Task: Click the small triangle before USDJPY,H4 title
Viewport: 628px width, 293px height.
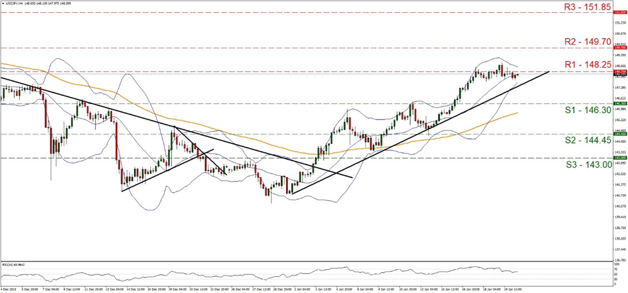Action: [x=3, y=3]
